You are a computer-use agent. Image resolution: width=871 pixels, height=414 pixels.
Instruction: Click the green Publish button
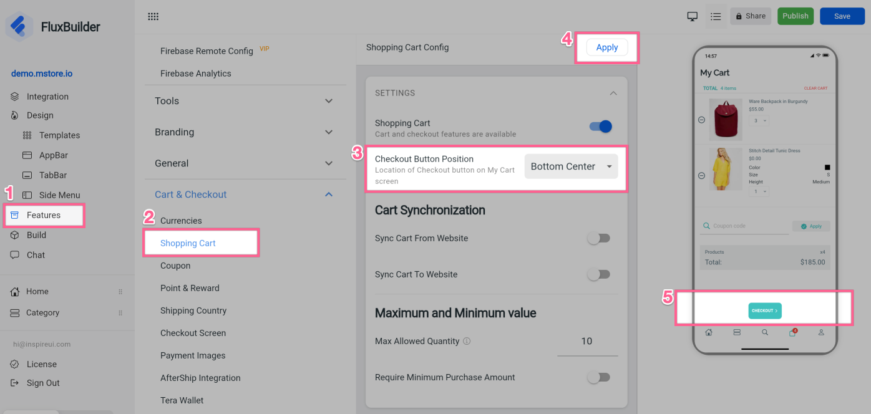pyautogui.click(x=795, y=16)
